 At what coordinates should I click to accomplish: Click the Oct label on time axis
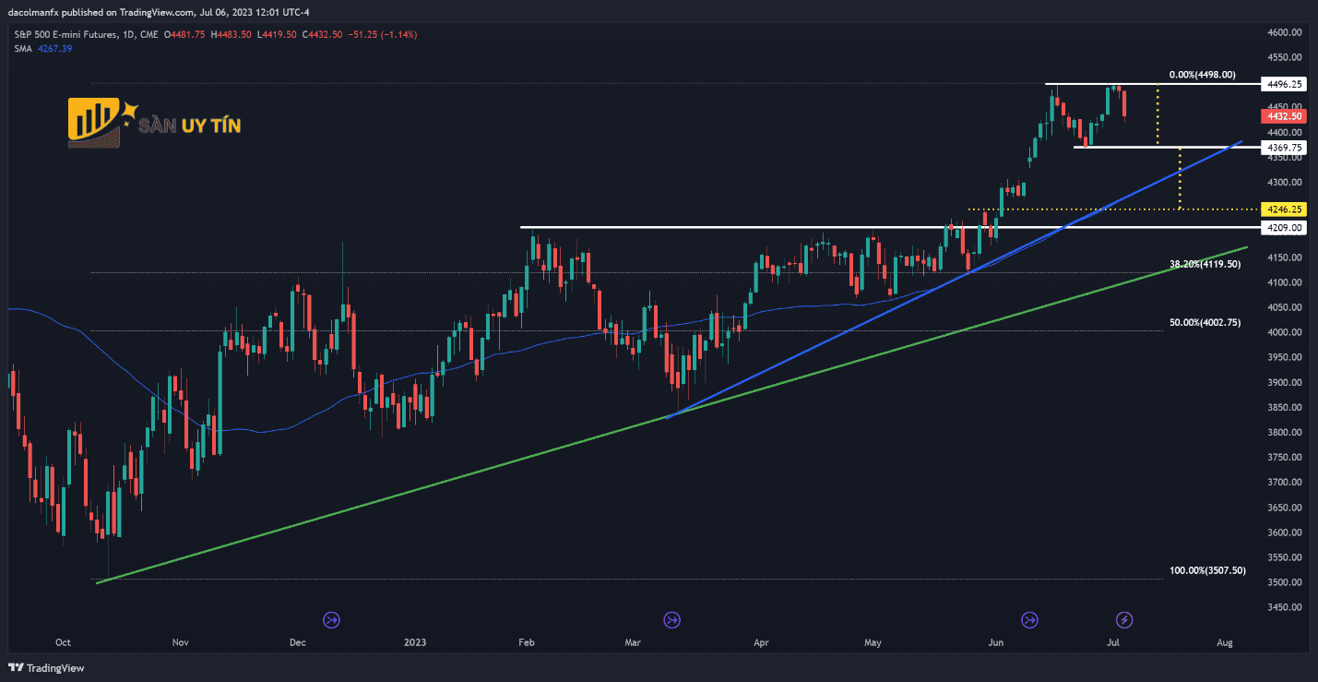coord(63,641)
